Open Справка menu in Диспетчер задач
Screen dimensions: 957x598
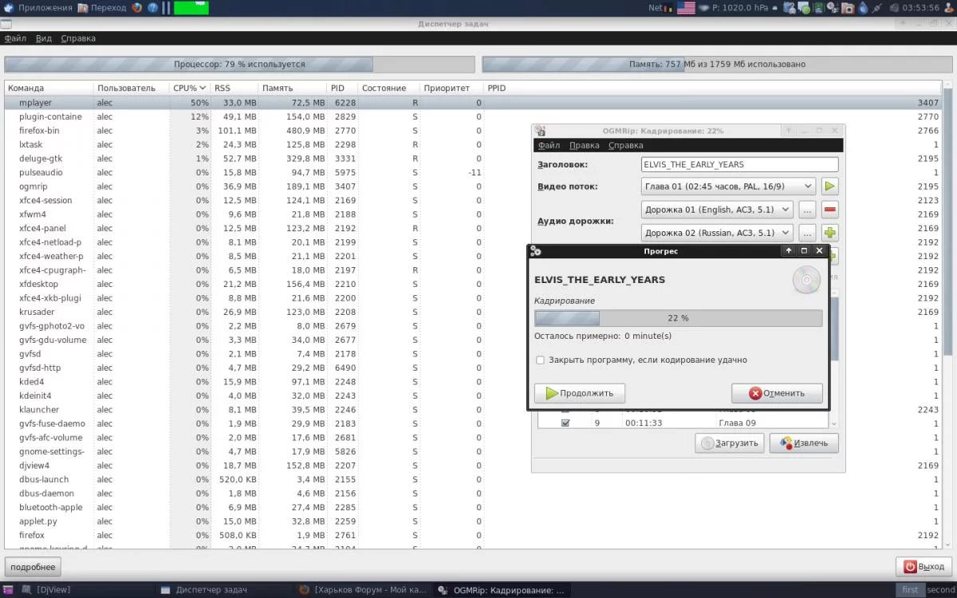click(x=78, y=38)
